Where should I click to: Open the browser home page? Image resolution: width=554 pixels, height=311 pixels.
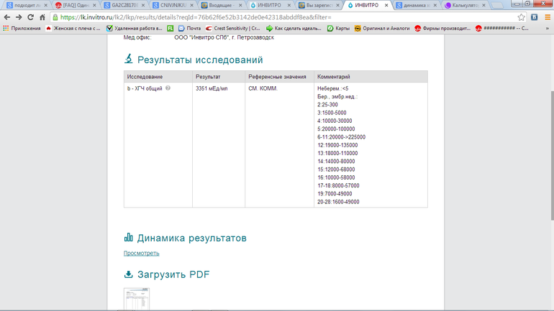[x=42, y=17]
